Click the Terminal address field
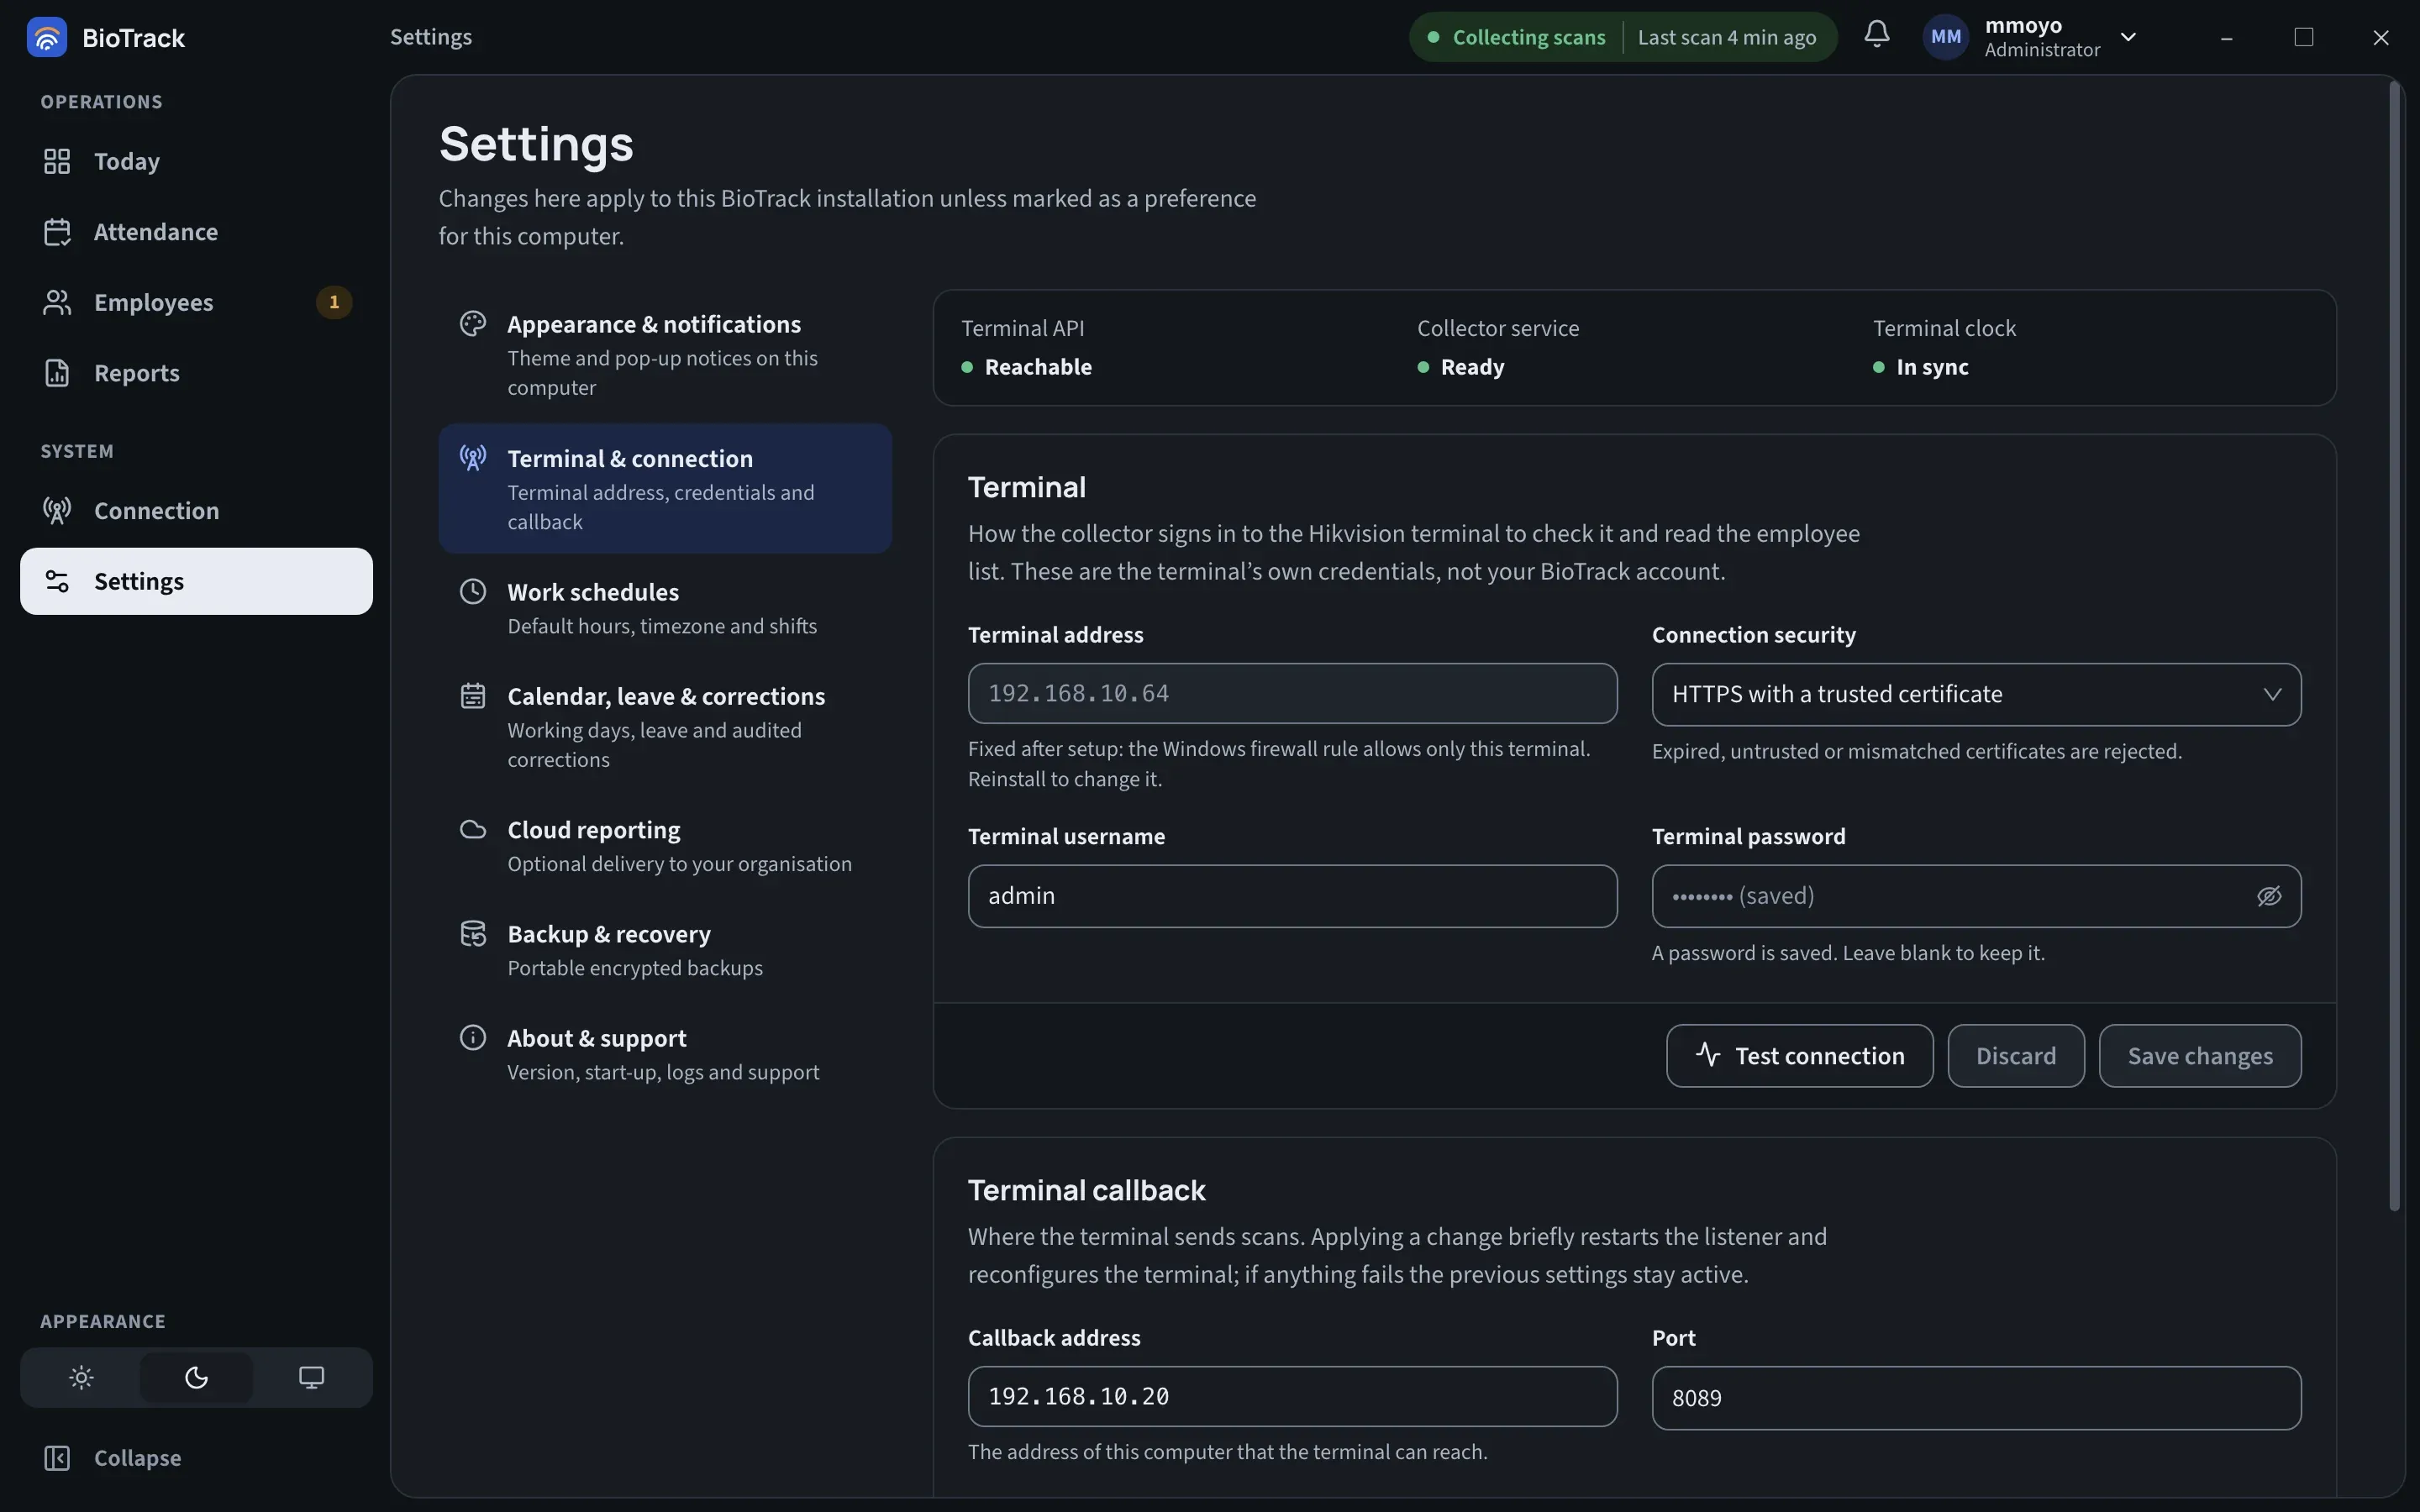Viewport: 2420px width, 1512px height. pyautogui.click(x=1292, y=694)
